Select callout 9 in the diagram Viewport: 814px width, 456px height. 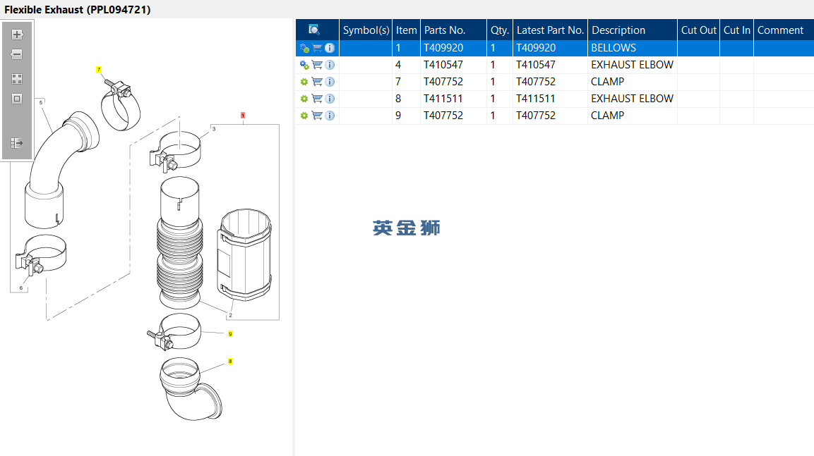click(x=230, y=333)
